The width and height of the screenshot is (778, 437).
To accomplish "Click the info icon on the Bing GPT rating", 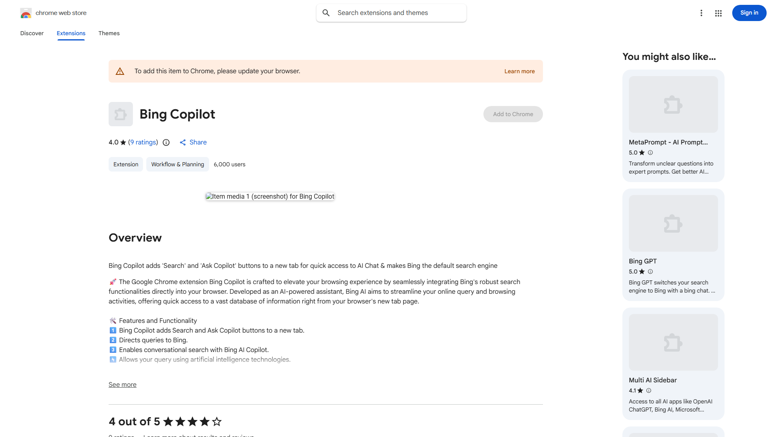I will [650, 272].
